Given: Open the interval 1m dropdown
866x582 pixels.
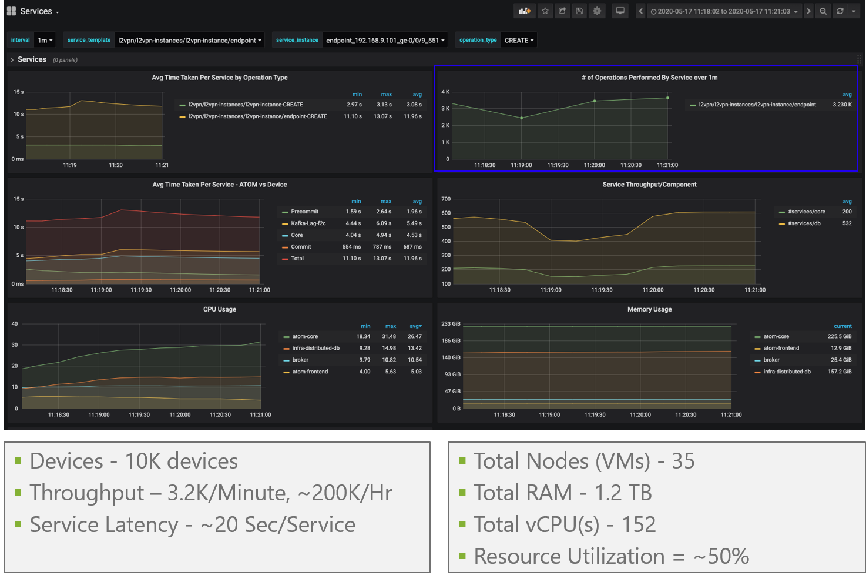Looking at the screenshot, I should pyautogui.click(x=45, y=40).
